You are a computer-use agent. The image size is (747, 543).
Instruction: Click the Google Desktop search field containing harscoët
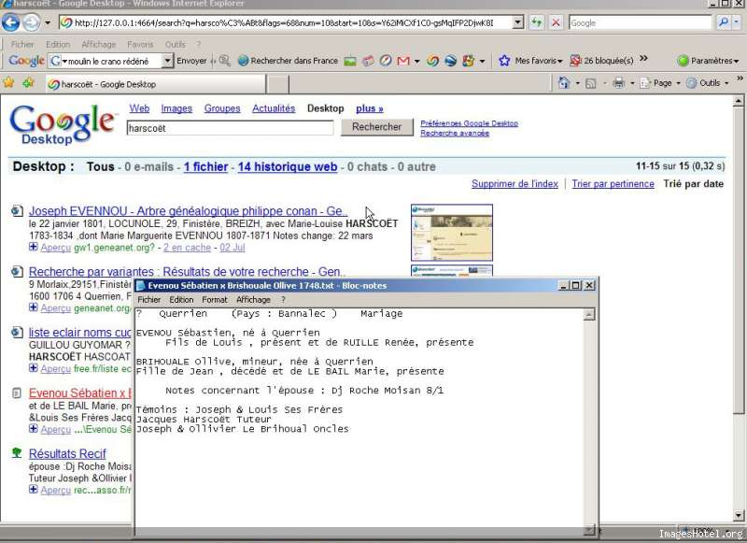230,128
